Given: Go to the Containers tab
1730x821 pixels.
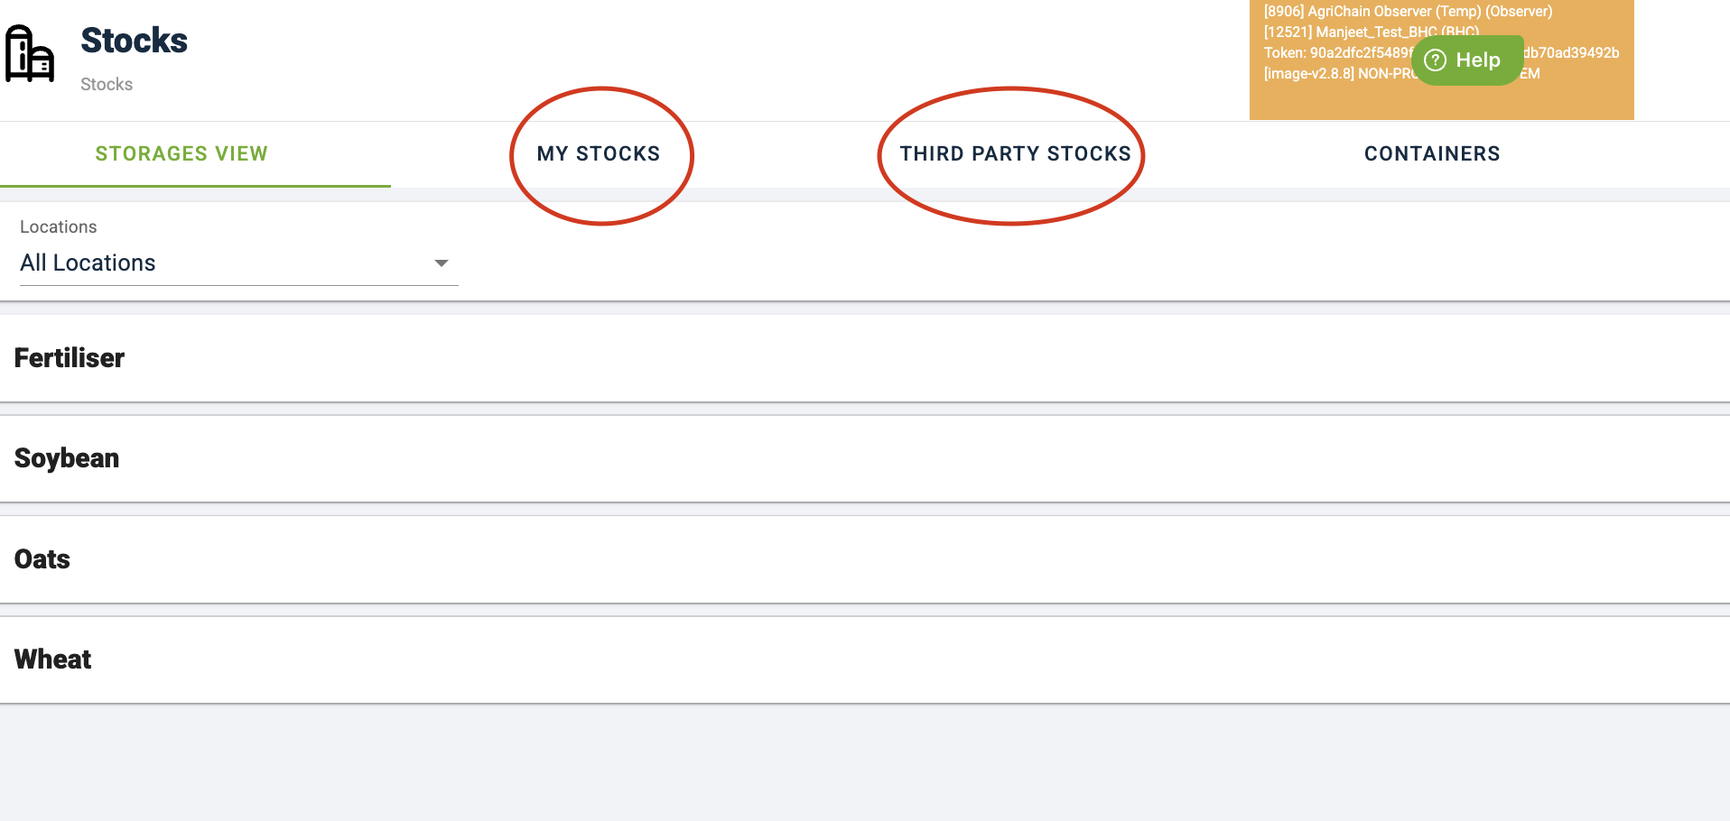Looking at the screenshot, I should click(x=1432, y=153).
